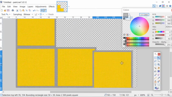The image size is (172, 97).
Task: Select the Eraser tool
Action: point(159,75)
